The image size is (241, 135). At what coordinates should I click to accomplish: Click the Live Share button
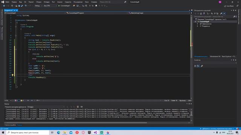coord(229,6)
